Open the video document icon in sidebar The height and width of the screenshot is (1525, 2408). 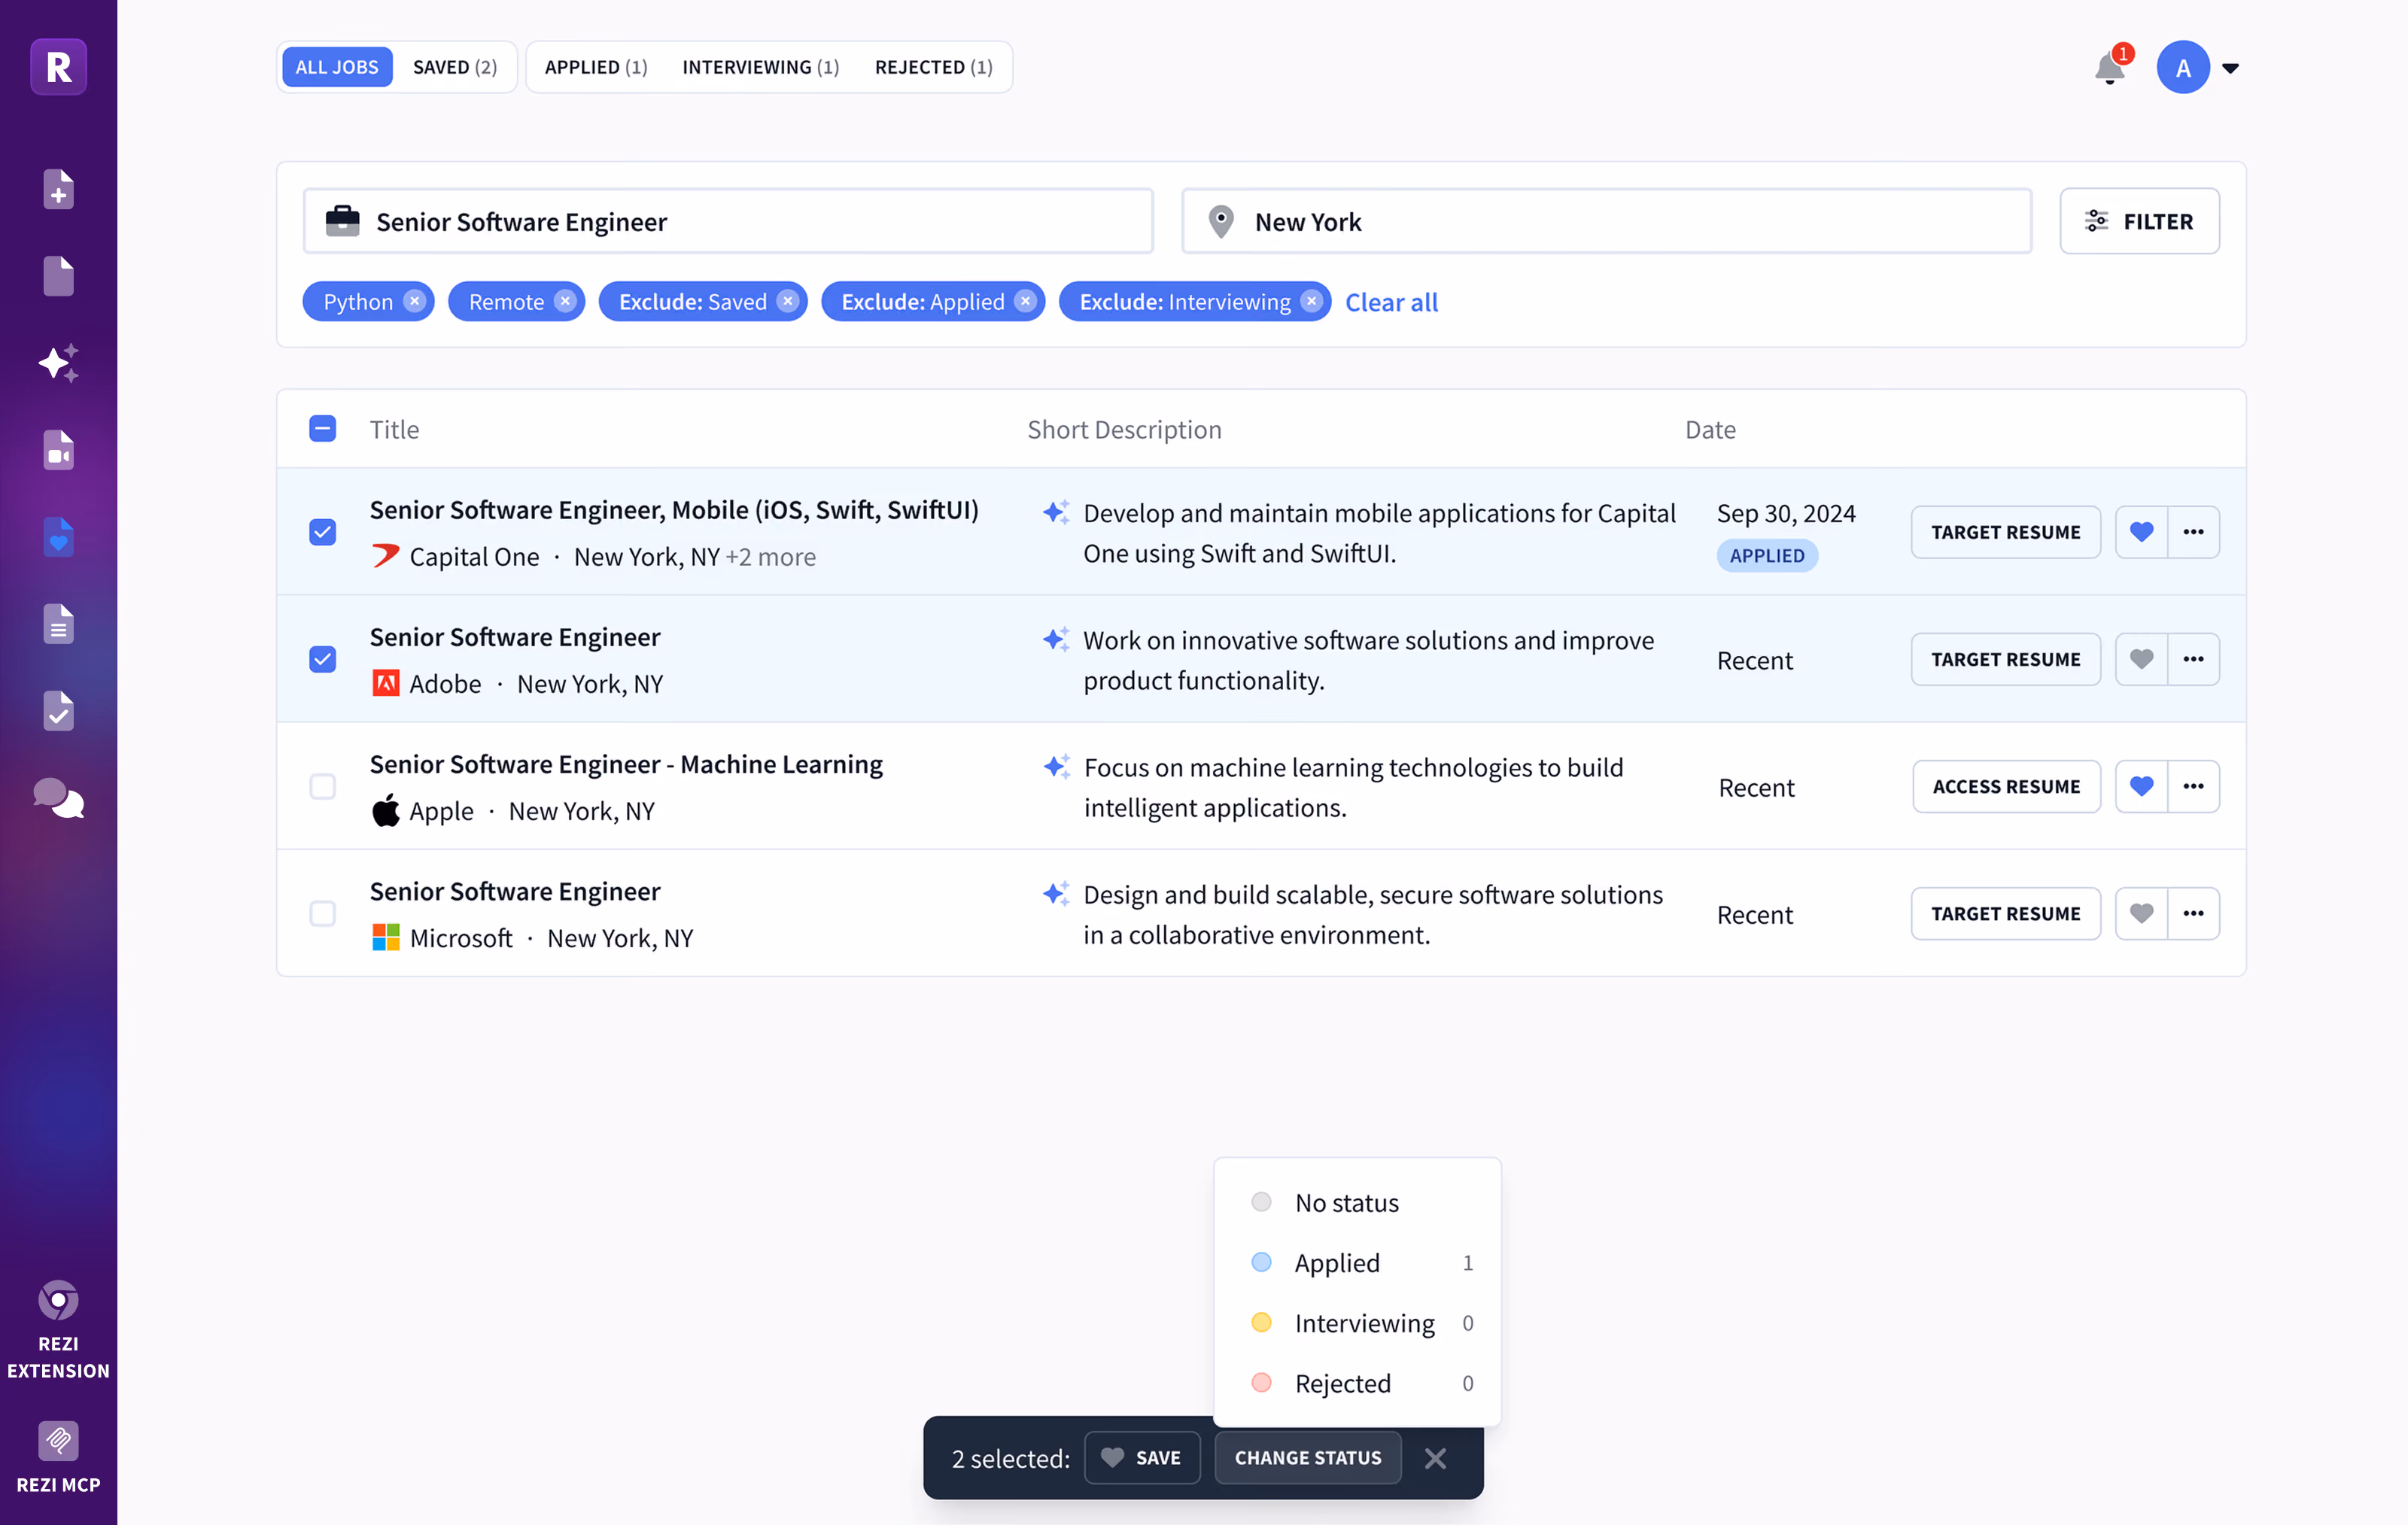[58, 450]
